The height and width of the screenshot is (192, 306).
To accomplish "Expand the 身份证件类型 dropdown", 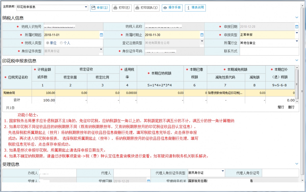I will [x=101, y=49].
